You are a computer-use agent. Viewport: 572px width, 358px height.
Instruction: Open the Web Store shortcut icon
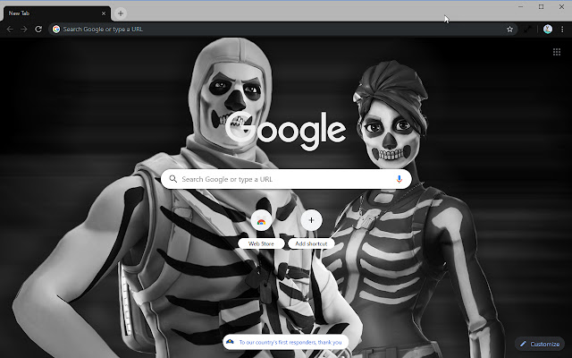261,220
